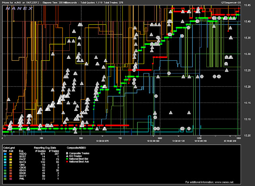Viewport: 255px width, 186px height.
Task: Select the BOST bid color swatch
Action: tap(5, 157)
